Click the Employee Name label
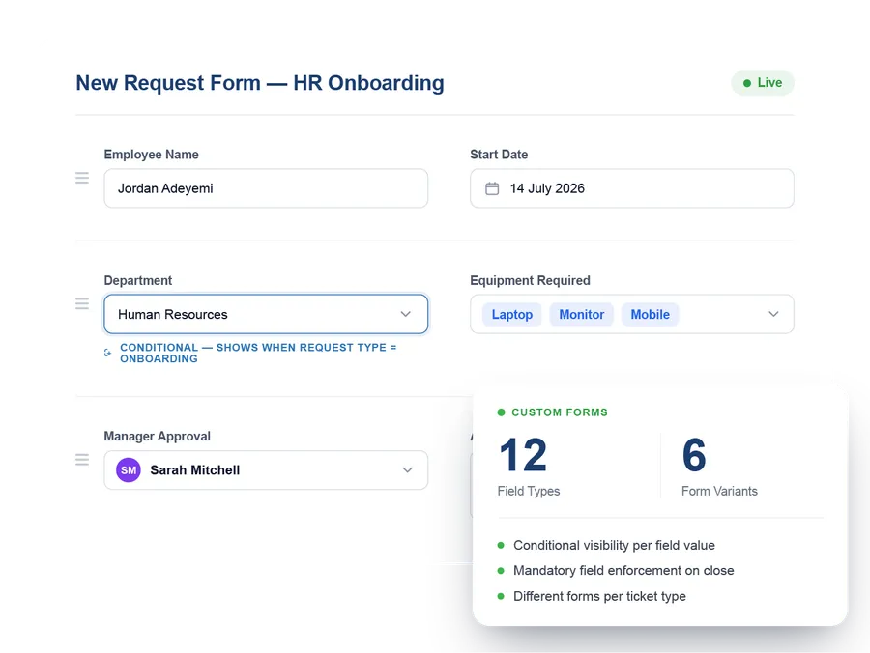 coord(151,155)
